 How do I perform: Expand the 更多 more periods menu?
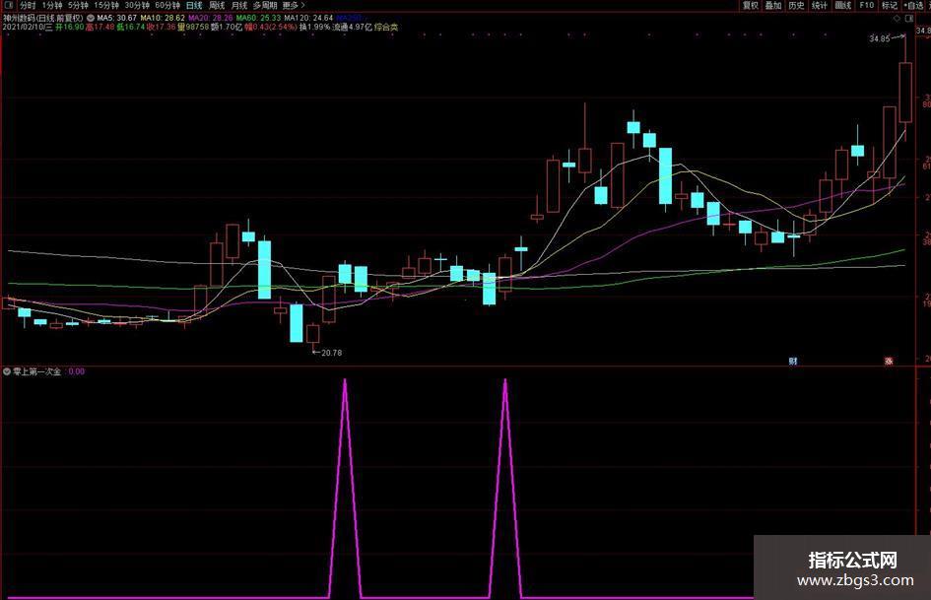tap(294, 5)
